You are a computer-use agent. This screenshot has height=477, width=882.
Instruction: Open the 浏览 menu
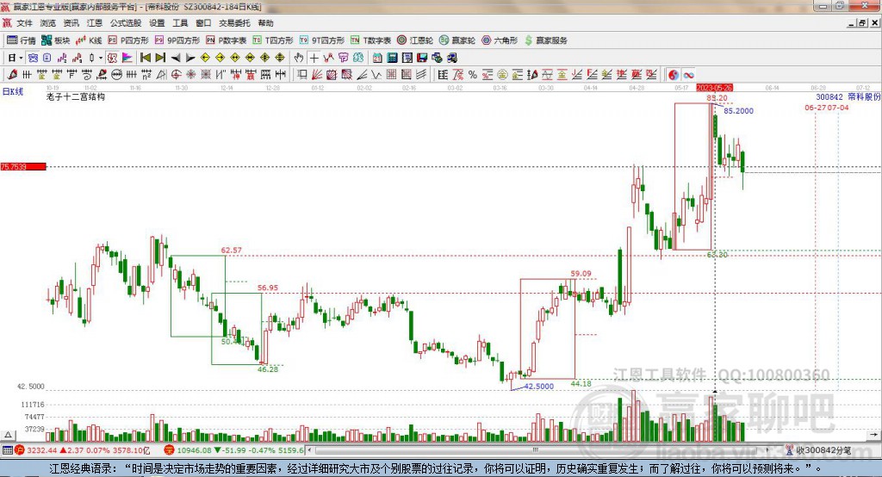coord(48,23)
